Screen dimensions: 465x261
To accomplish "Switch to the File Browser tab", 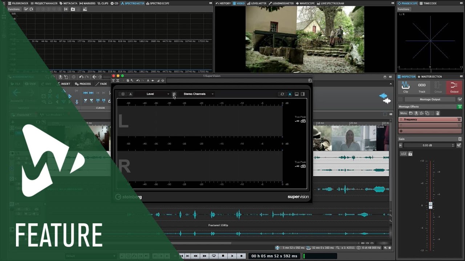I will tap(18, 3).
